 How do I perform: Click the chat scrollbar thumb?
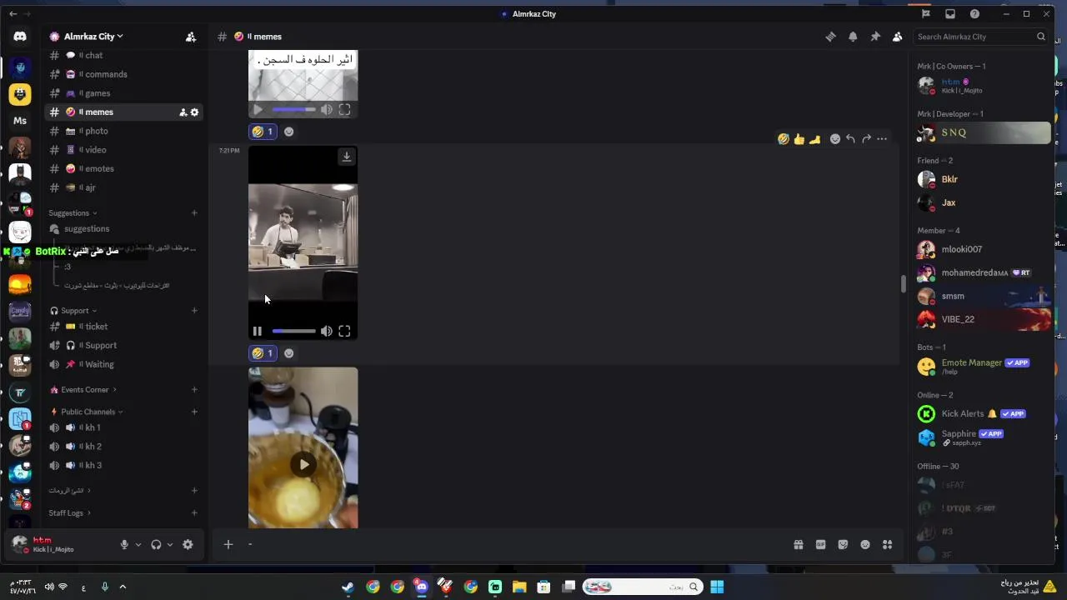[x=904, y=283]
